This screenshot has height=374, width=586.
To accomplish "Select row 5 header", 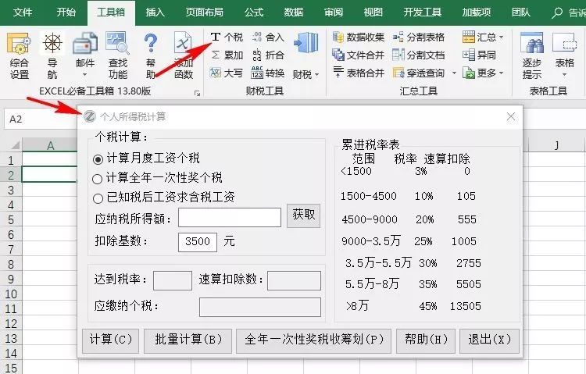I will pos(11,219).
